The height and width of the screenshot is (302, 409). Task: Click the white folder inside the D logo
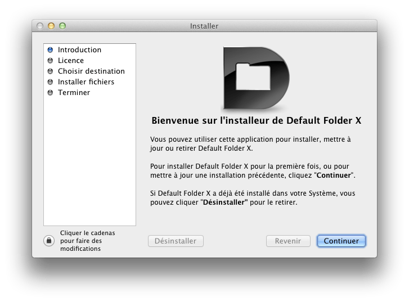click(x=253, y=76)
